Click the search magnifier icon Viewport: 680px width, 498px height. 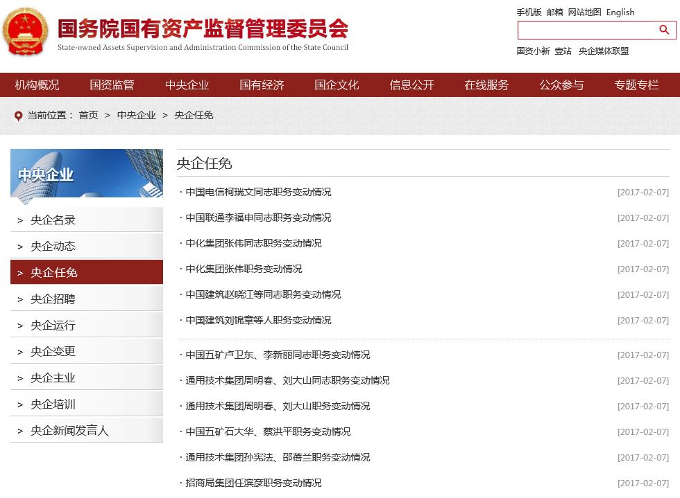click(x=664, y=30)
